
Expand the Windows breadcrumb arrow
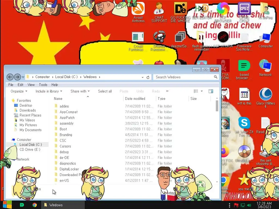pos(100,77)
